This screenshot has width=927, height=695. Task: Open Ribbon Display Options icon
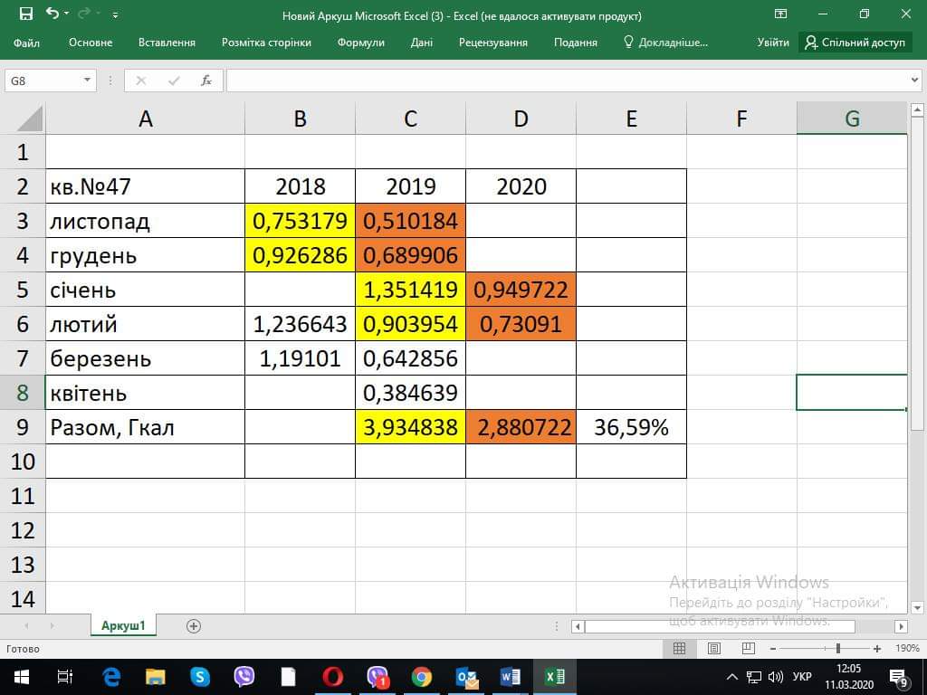coord(780,14)
